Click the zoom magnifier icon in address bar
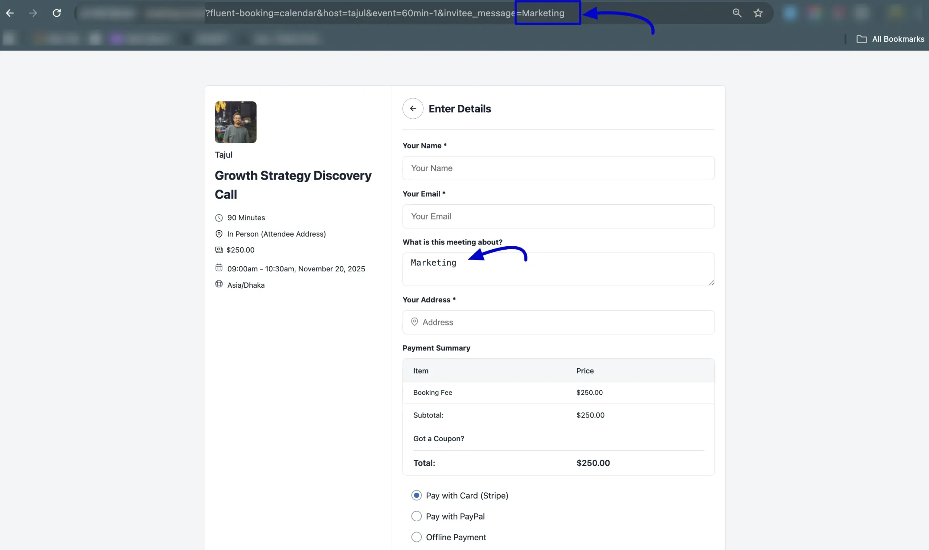This screenshot has height=550, width=929. pyautogui.click(x=737, y=13)
